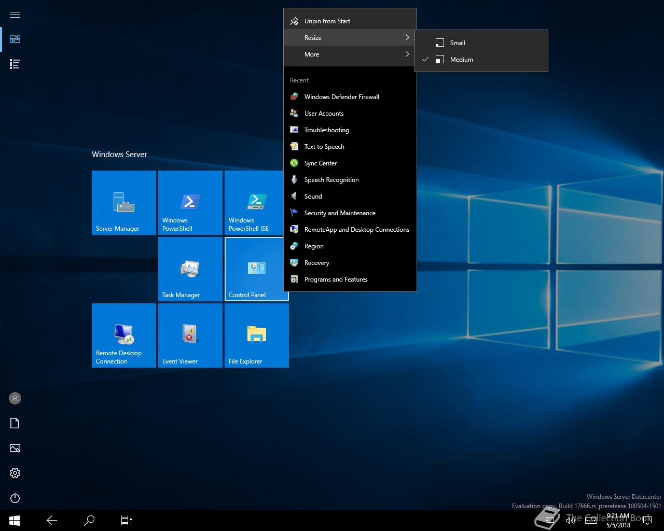Launch the Remote Desktop Connection tile
The width and height of the screenshot is (664, 531).
point(124,336)
